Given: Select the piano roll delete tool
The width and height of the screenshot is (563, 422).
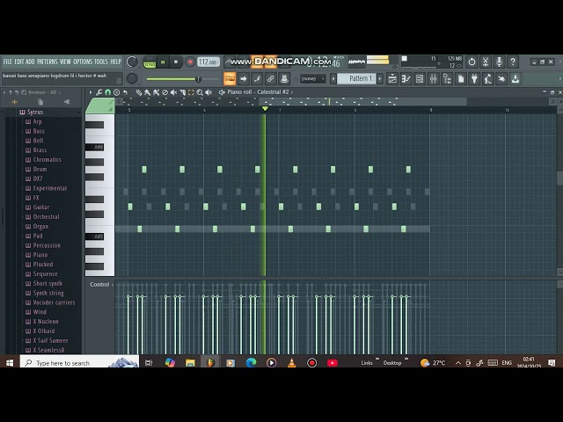Looking at the screenshot, I should pyautogui.click(x=165, y=92).
